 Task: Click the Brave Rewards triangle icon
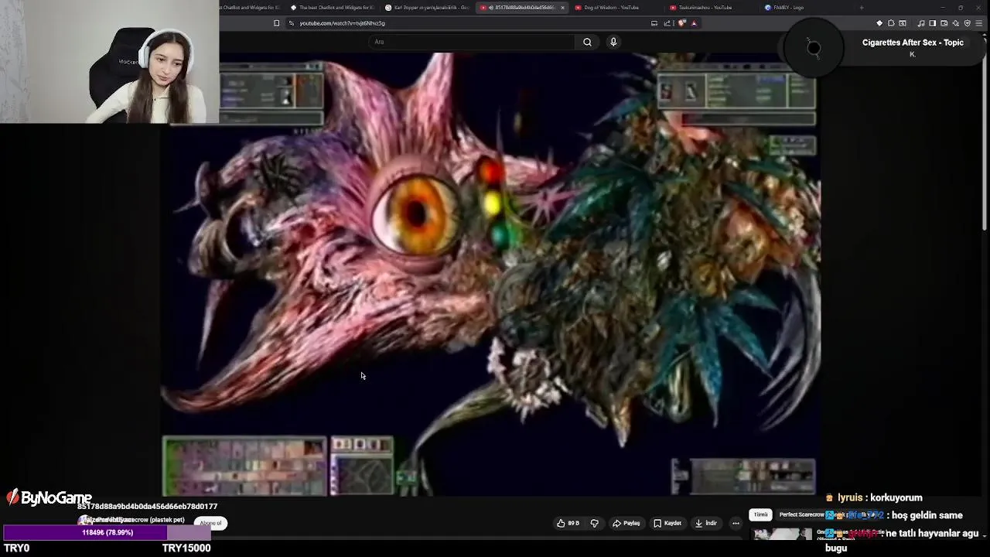(x=694, y=23)
